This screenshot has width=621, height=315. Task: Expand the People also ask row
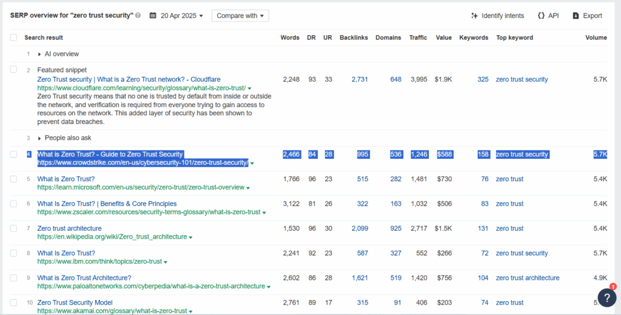[39, 138]
